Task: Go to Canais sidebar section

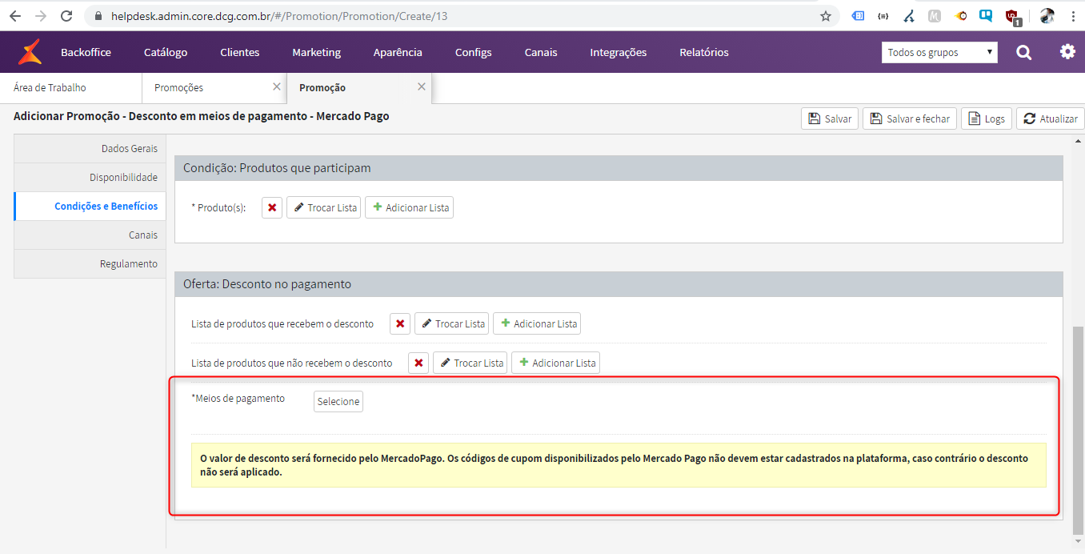Action: coord(90,235)
